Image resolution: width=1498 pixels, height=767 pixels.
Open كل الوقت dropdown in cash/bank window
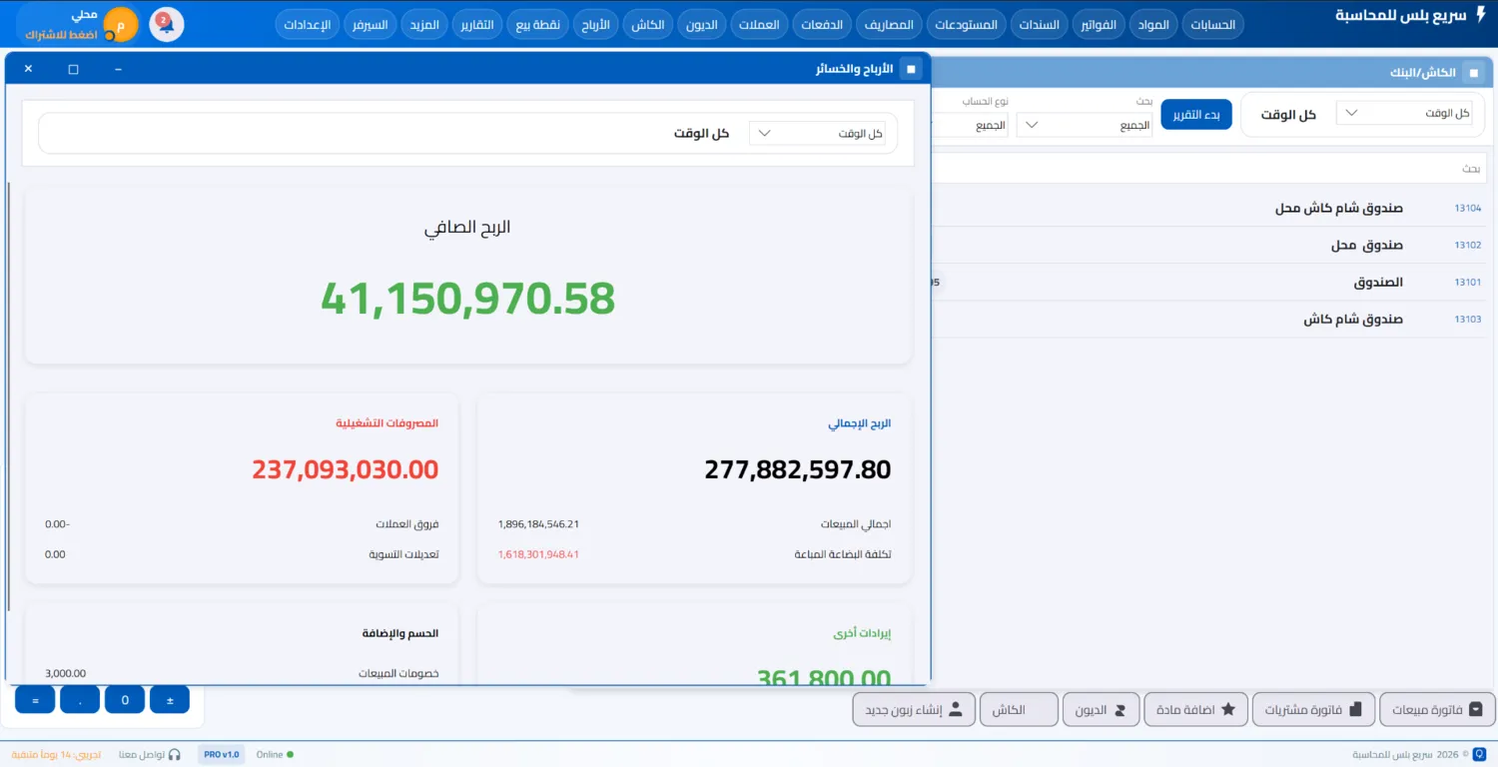[1404, 113]
